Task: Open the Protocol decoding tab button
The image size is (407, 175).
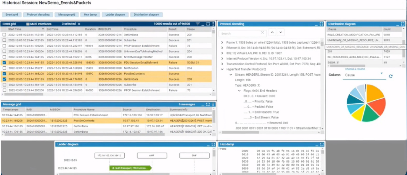Action: tap(38, 14)
